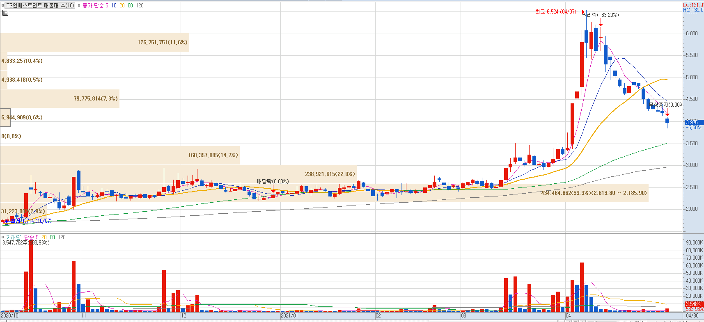The image size is (704, 322).
Task: Click the 3,000 price axis label
Action: (692, 165)
